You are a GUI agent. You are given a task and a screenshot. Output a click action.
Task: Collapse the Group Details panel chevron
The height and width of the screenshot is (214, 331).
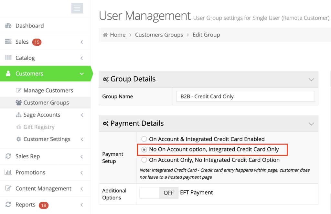click(x=311, y=79)
